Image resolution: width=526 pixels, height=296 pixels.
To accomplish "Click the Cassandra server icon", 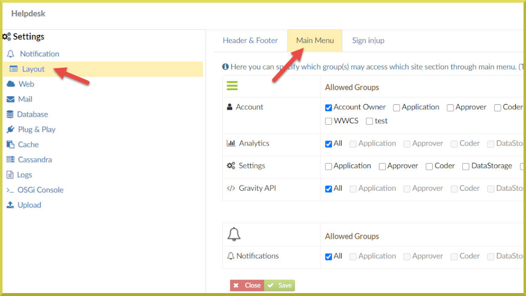I will (x=10, y=160).
